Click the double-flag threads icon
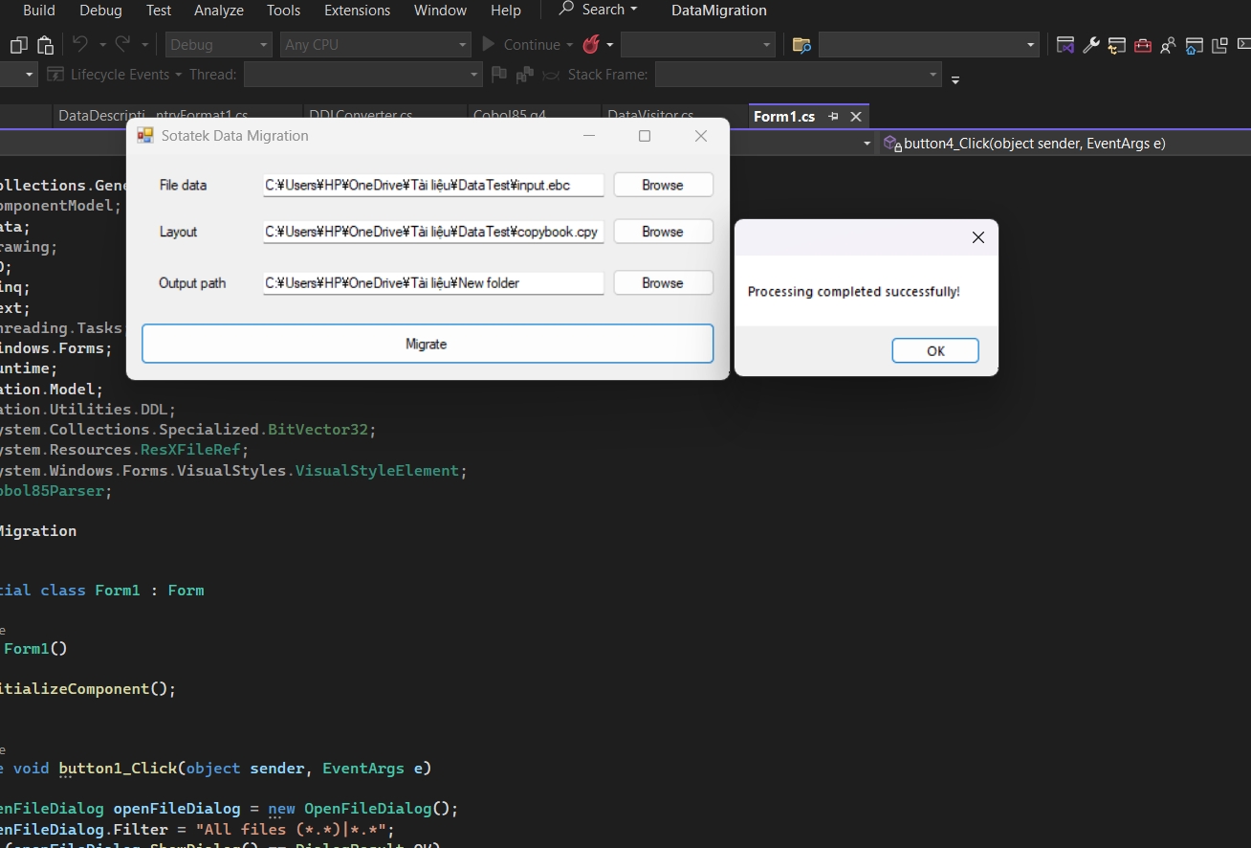This screenshot has width=1251, height=848. click(524, 75)
